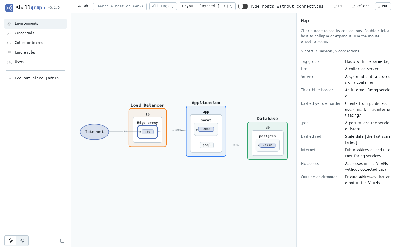Log out alice (admin)
Screen dimensions: 395x247
pyautogui.click(x=35, y=78)
